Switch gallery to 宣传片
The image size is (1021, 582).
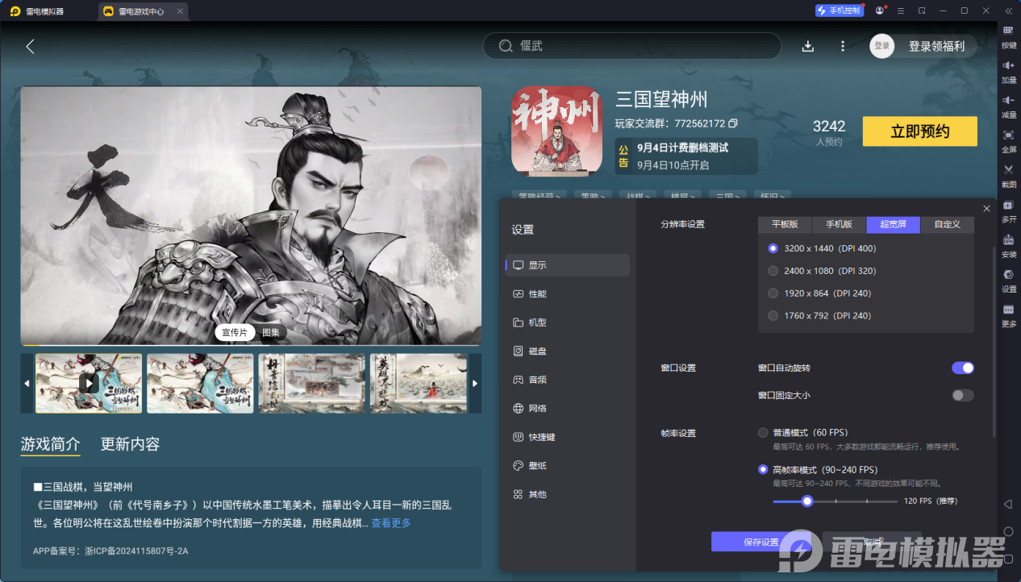tap(235, 332)
